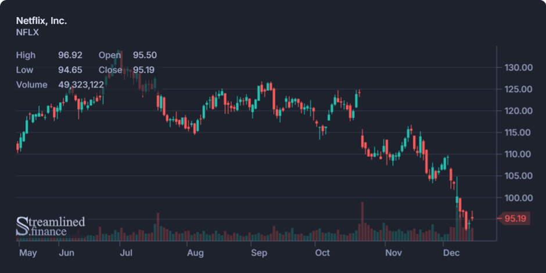The width and height of the screenshot is (546, 273).
Task: Click the Volume label in stats
Action: [32, 85]
